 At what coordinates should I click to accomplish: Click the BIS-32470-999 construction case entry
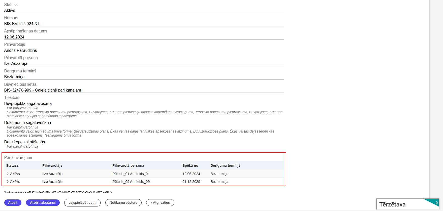click(x=43, y=90)
